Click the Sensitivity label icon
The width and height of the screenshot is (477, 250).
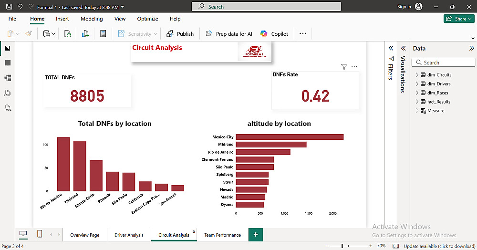coord(121,34)
